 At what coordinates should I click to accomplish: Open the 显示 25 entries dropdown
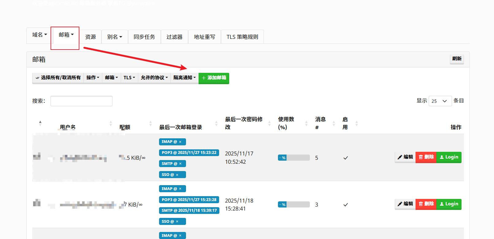coord(440,101)
